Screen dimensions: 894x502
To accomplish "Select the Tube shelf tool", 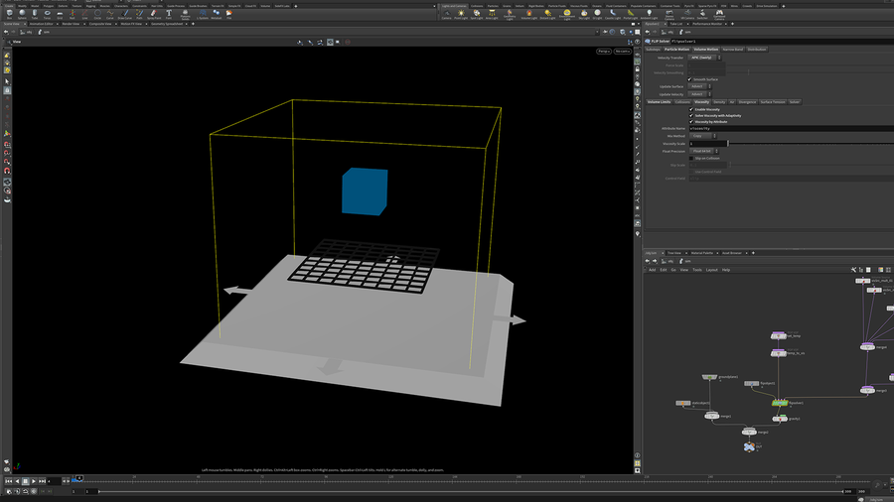I will [35, 14].
